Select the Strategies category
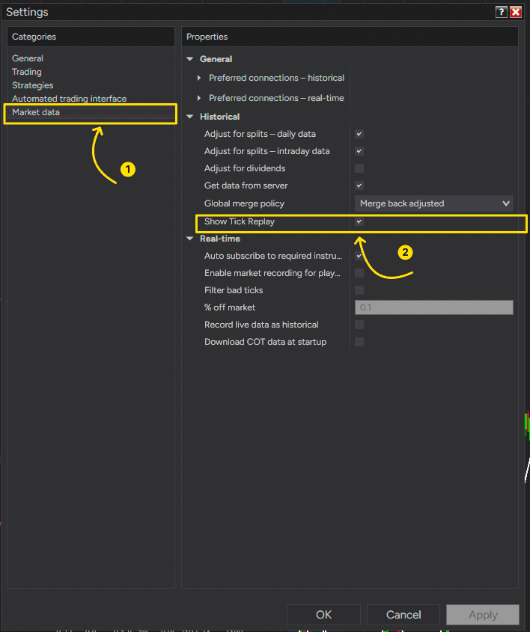 coord(33,85)
